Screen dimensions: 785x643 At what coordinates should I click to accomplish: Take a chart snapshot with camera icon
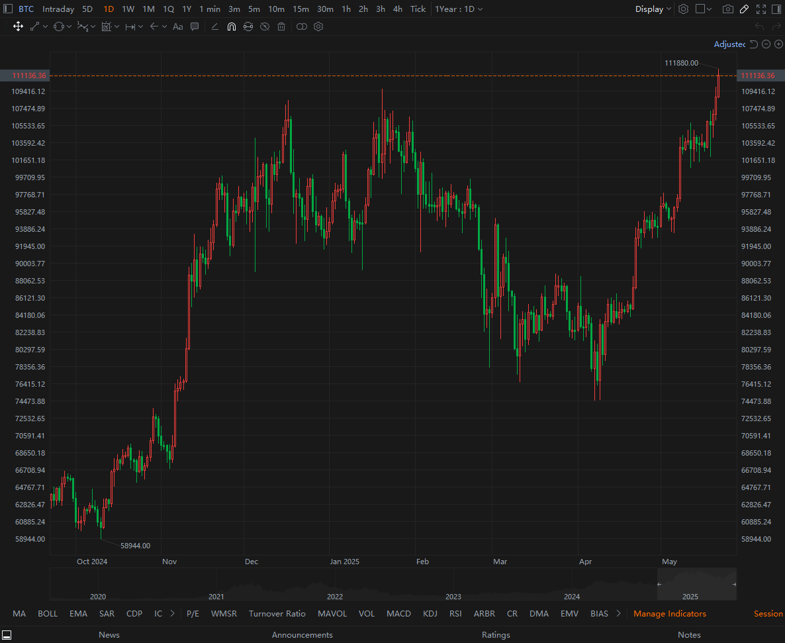(728, 9)
